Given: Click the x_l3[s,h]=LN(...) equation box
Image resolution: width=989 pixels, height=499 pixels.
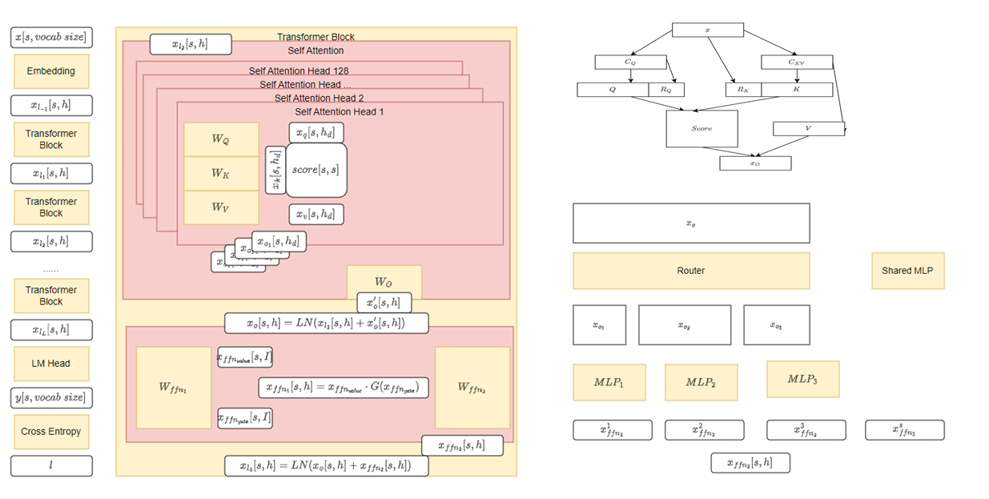Looking at the screenshot, I should coord(326,465).
